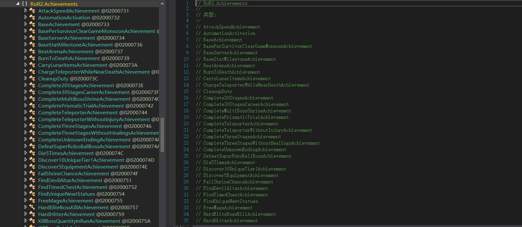This screenshot has height=227, width=522.
Task: Click the class icon for FailShrineChanceAchievement
Action: coord(32,173)
